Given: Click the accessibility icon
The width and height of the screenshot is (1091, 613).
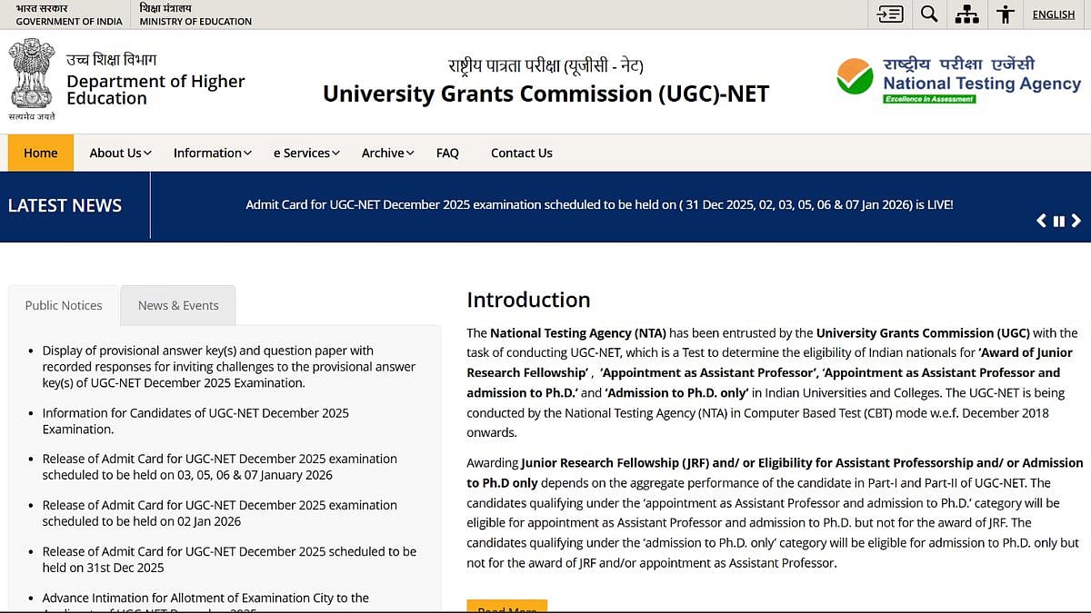Looking at the screenshot, I should point(1005,14).
